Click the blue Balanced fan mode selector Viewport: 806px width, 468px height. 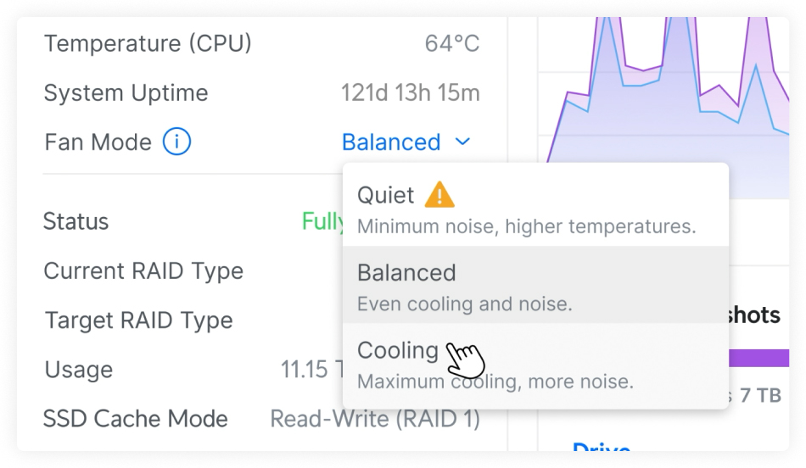(391, 142)
